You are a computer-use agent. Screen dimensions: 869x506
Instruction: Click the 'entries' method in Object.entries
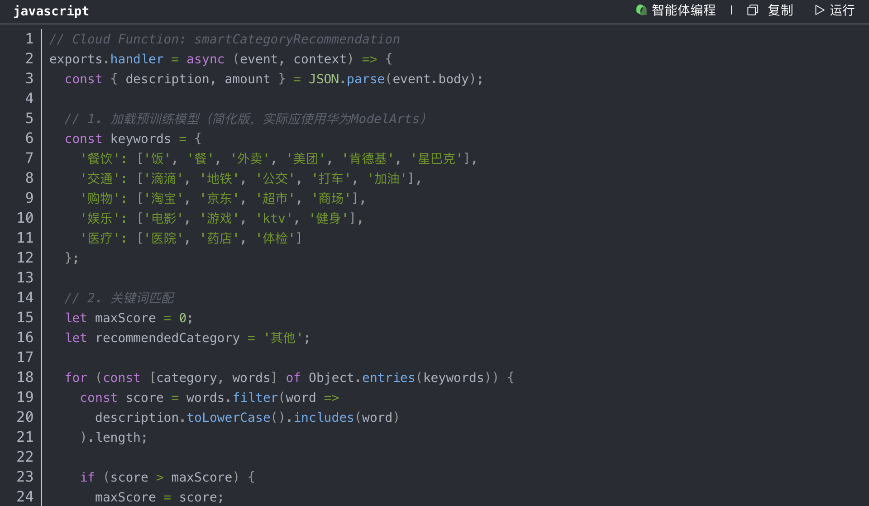click(x=388, y=378)
